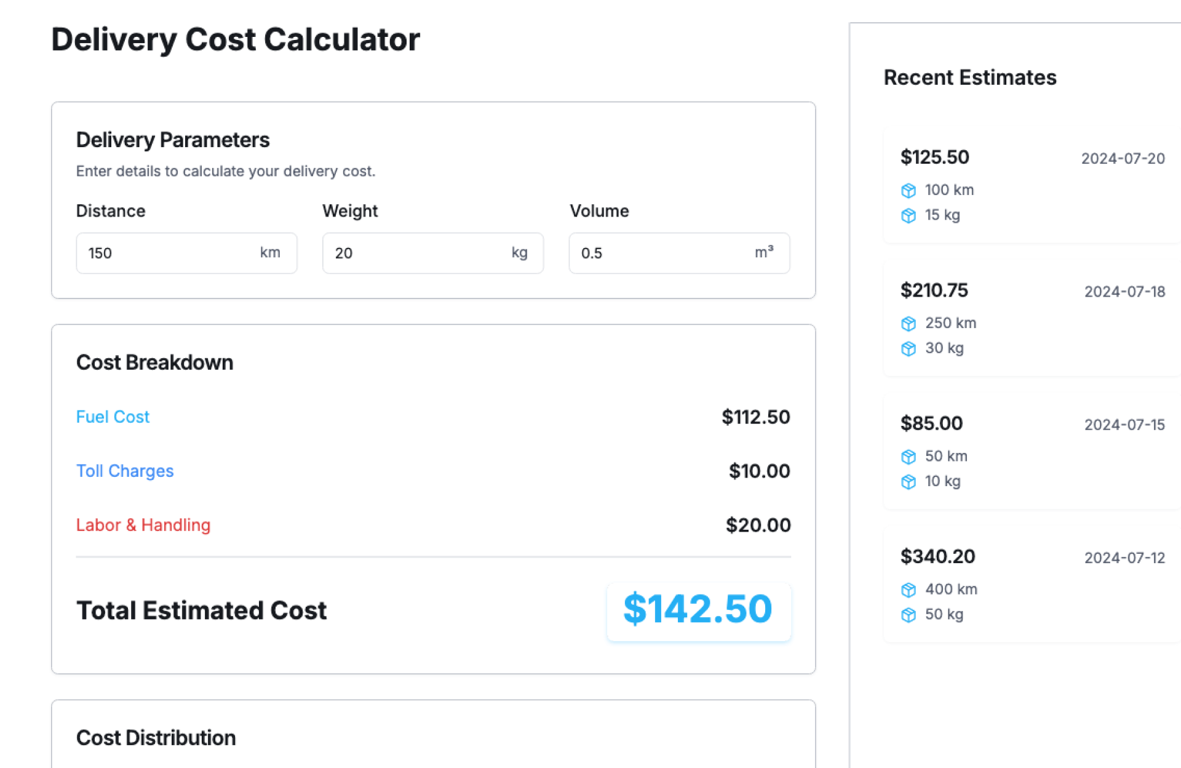
Task: Click package icon beside 50 km entry
Action: click(x=909, y=457)
